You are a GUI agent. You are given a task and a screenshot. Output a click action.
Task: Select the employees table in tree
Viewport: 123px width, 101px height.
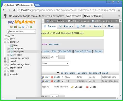(19, 52)
